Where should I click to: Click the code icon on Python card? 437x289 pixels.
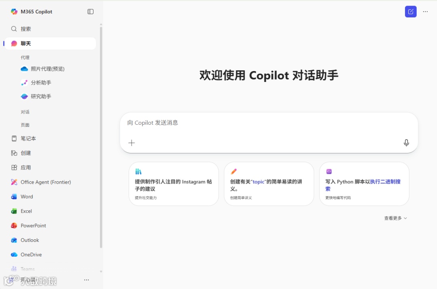[329, 172]
